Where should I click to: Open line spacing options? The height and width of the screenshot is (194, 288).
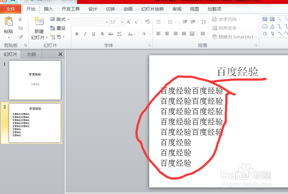tap(205, 22)
